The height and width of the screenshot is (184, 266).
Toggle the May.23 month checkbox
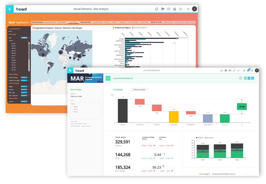[72, 112]
